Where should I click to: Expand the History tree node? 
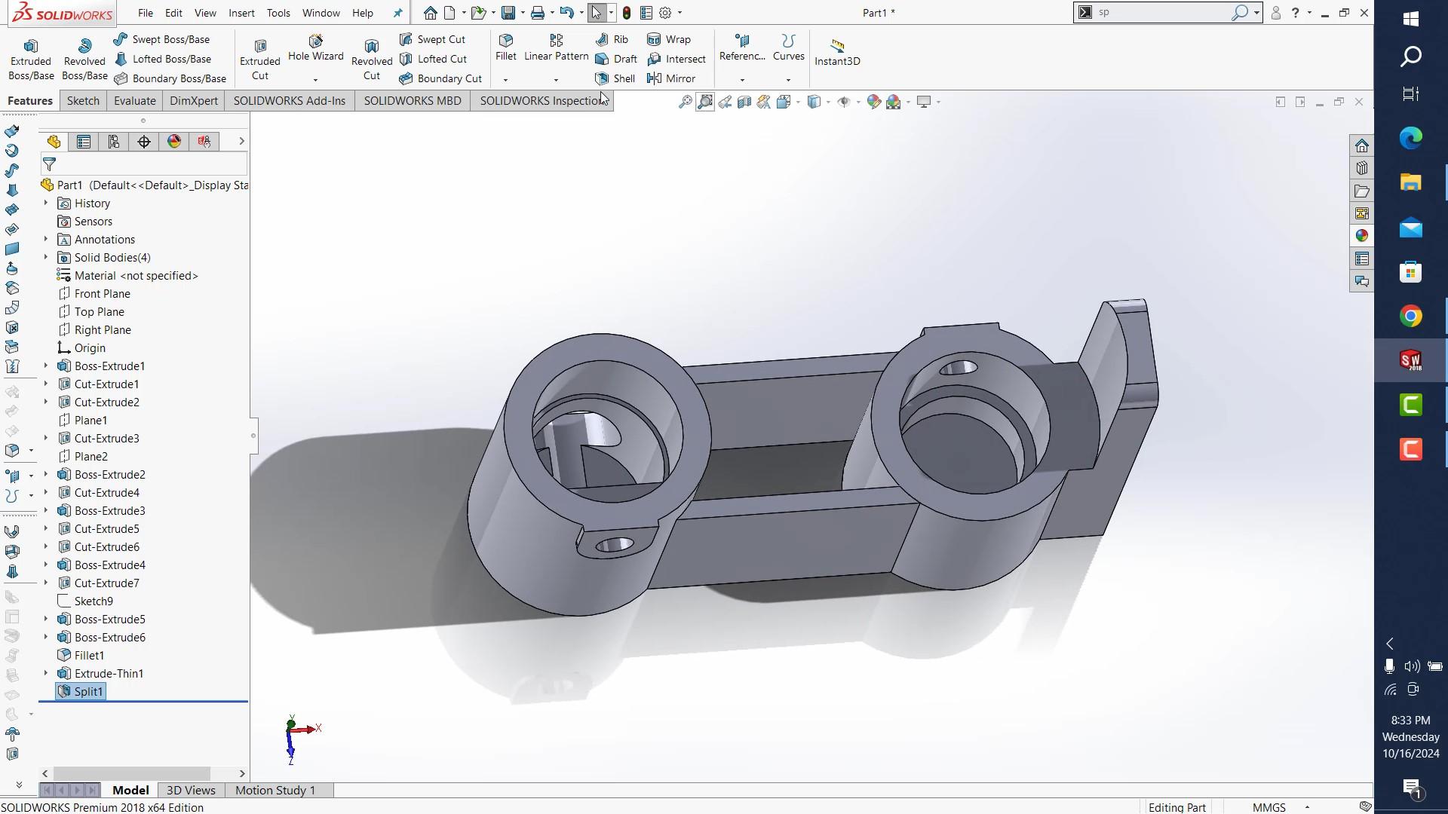(x=45, y=203)
